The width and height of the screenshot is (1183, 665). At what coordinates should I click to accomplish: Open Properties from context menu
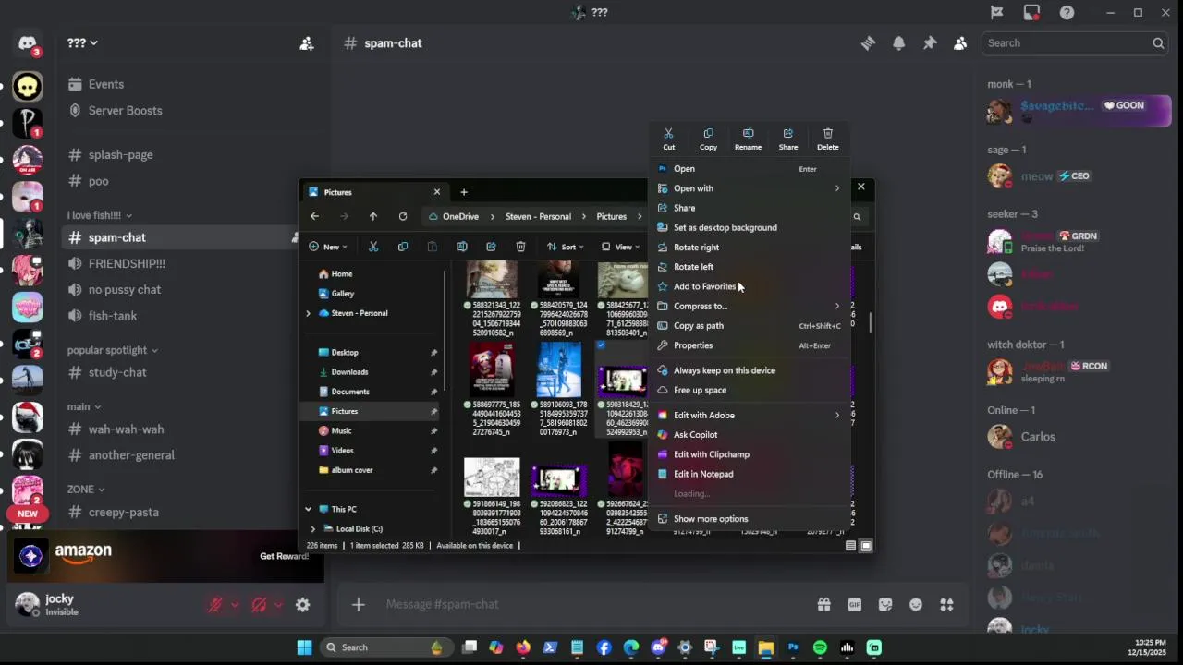[750, 345]
